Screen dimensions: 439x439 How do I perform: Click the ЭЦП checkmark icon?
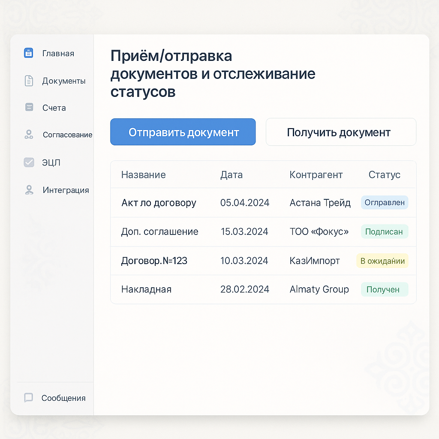pos(29,162)
